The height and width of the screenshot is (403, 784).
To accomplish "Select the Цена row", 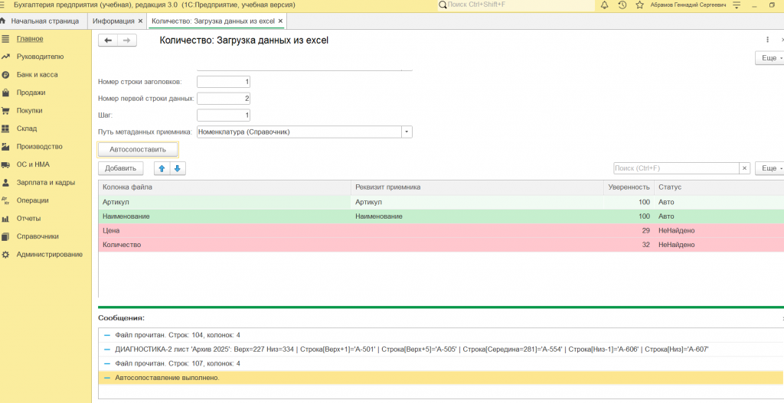I will 441,231.
